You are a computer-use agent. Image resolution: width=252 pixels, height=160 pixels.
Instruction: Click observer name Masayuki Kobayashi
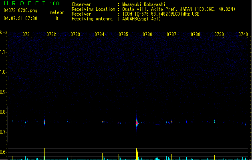[x=144, y=4]
